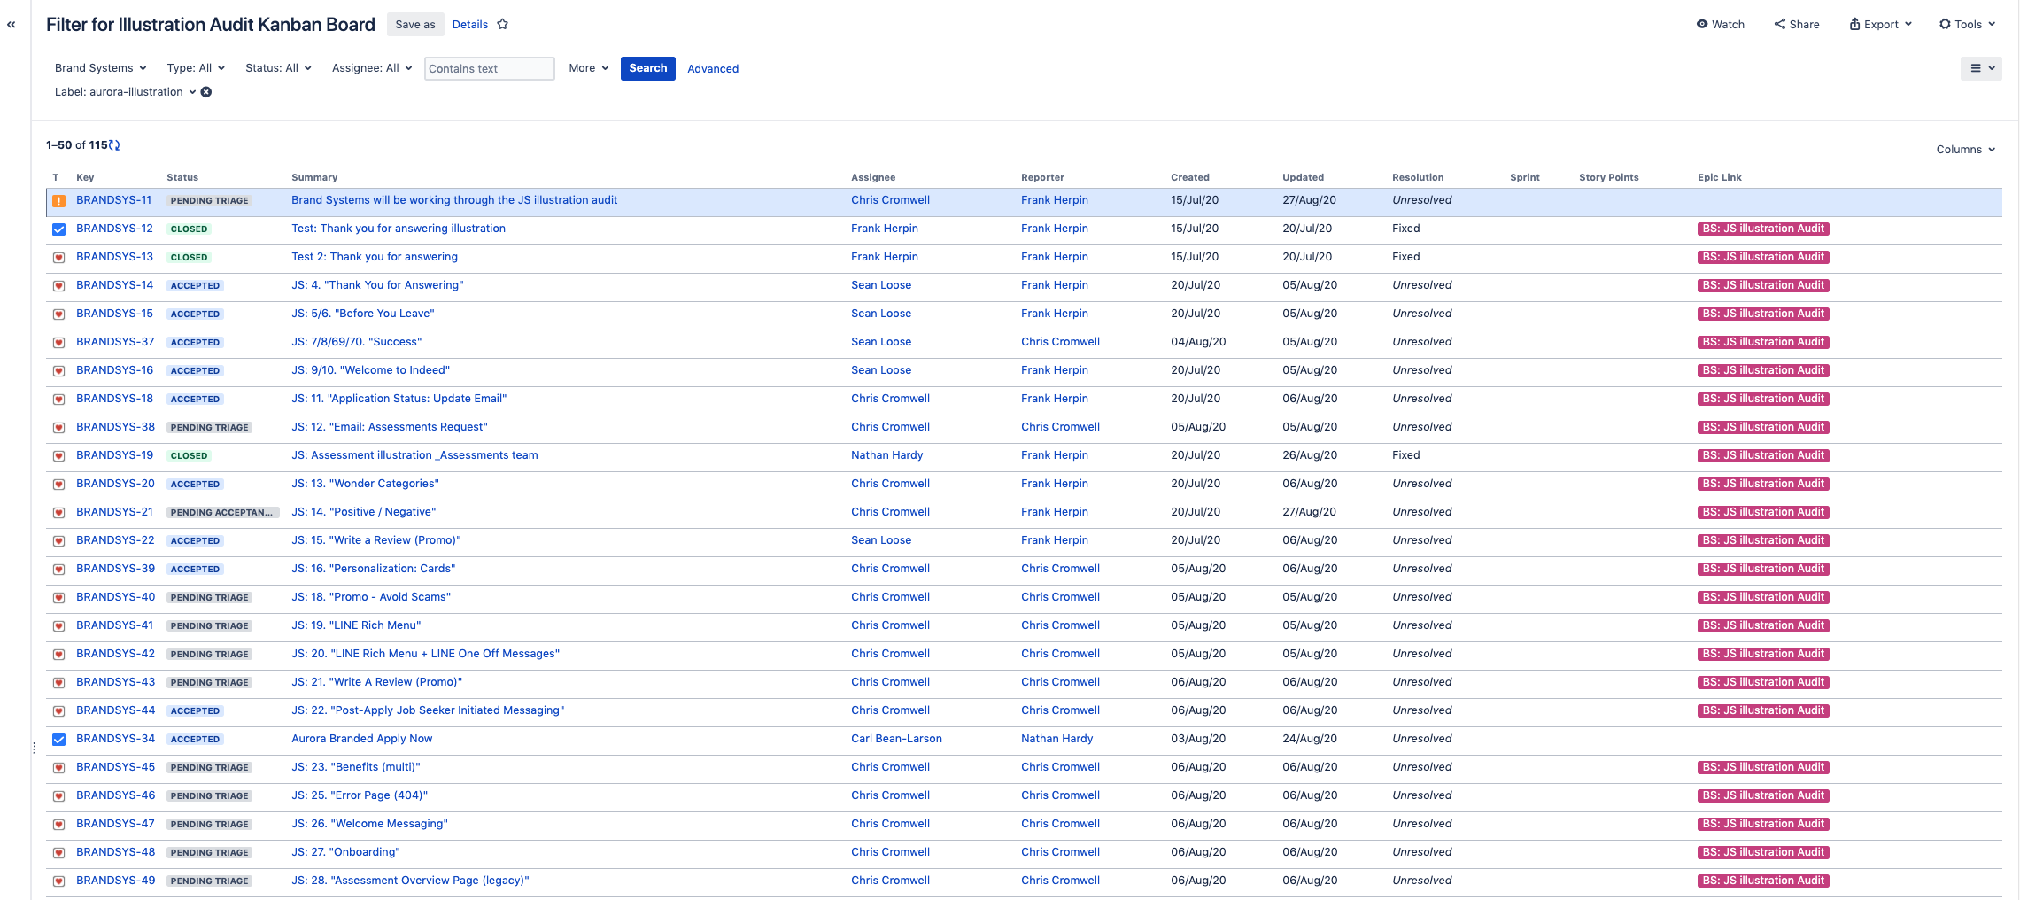Click the Share icon
This screenshot has width=2020, height=900.
pos(1781,24)
